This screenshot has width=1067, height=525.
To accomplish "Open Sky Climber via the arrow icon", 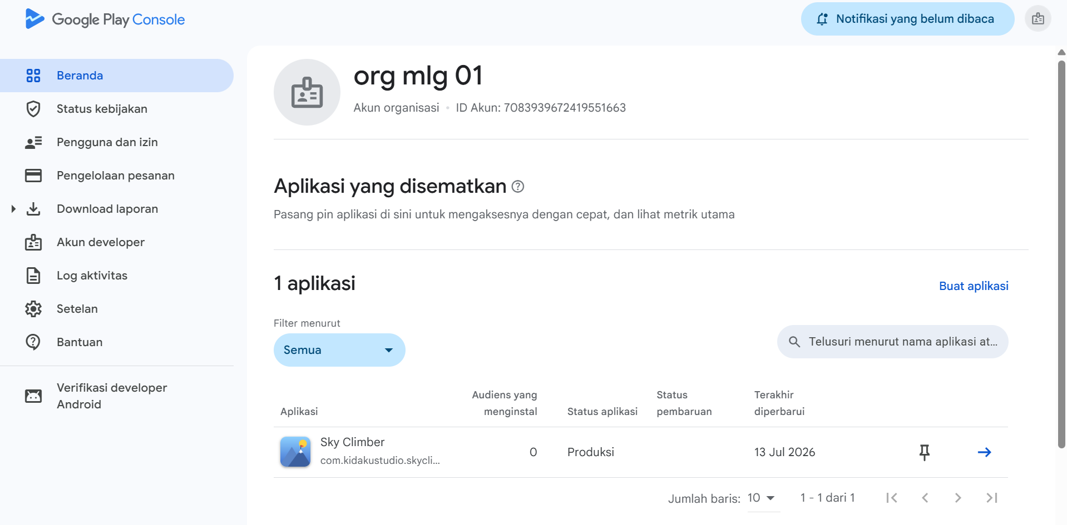I will (x=985, y=452).
